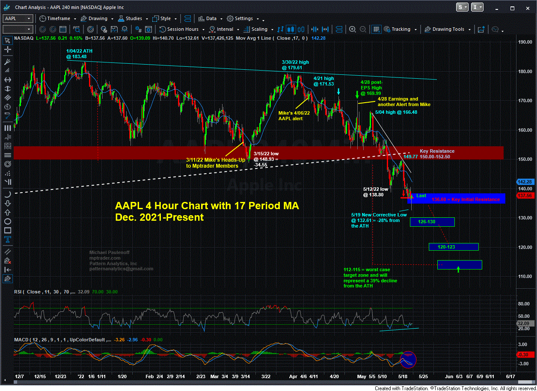Click the S button in title bar
537x391 pixels.
point(463,7)
